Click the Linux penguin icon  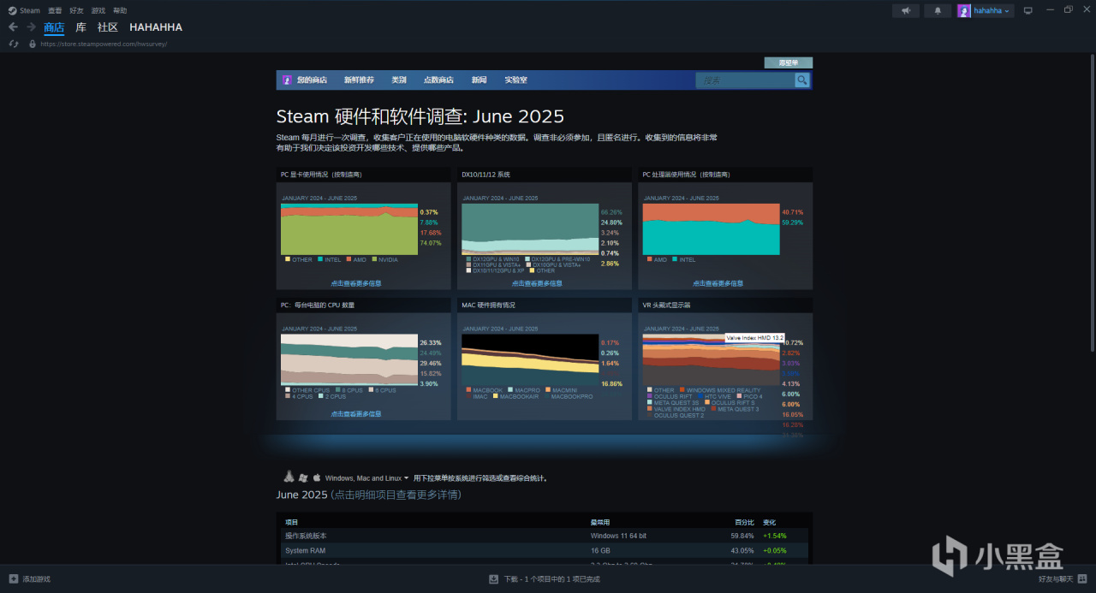tap(289, 477)
